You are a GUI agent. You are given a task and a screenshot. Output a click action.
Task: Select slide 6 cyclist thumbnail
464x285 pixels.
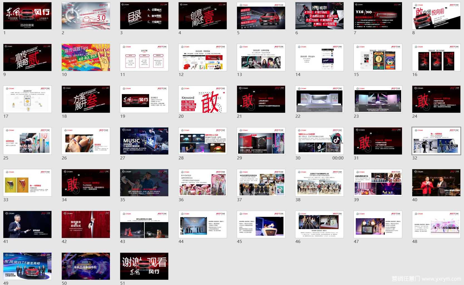tap(319, 16)
